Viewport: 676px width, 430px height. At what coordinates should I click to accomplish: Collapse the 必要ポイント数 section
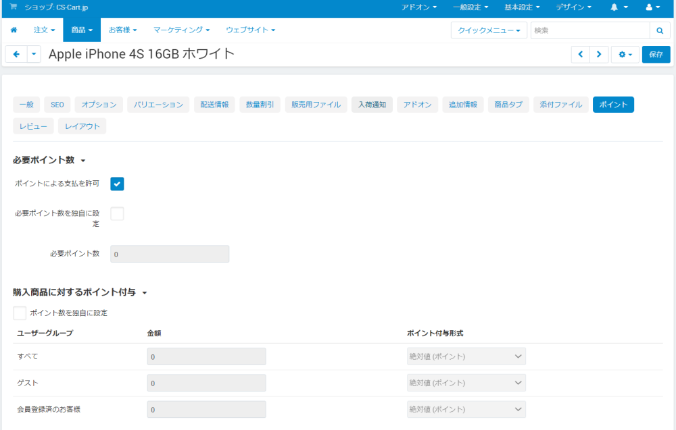coord(49,160)
